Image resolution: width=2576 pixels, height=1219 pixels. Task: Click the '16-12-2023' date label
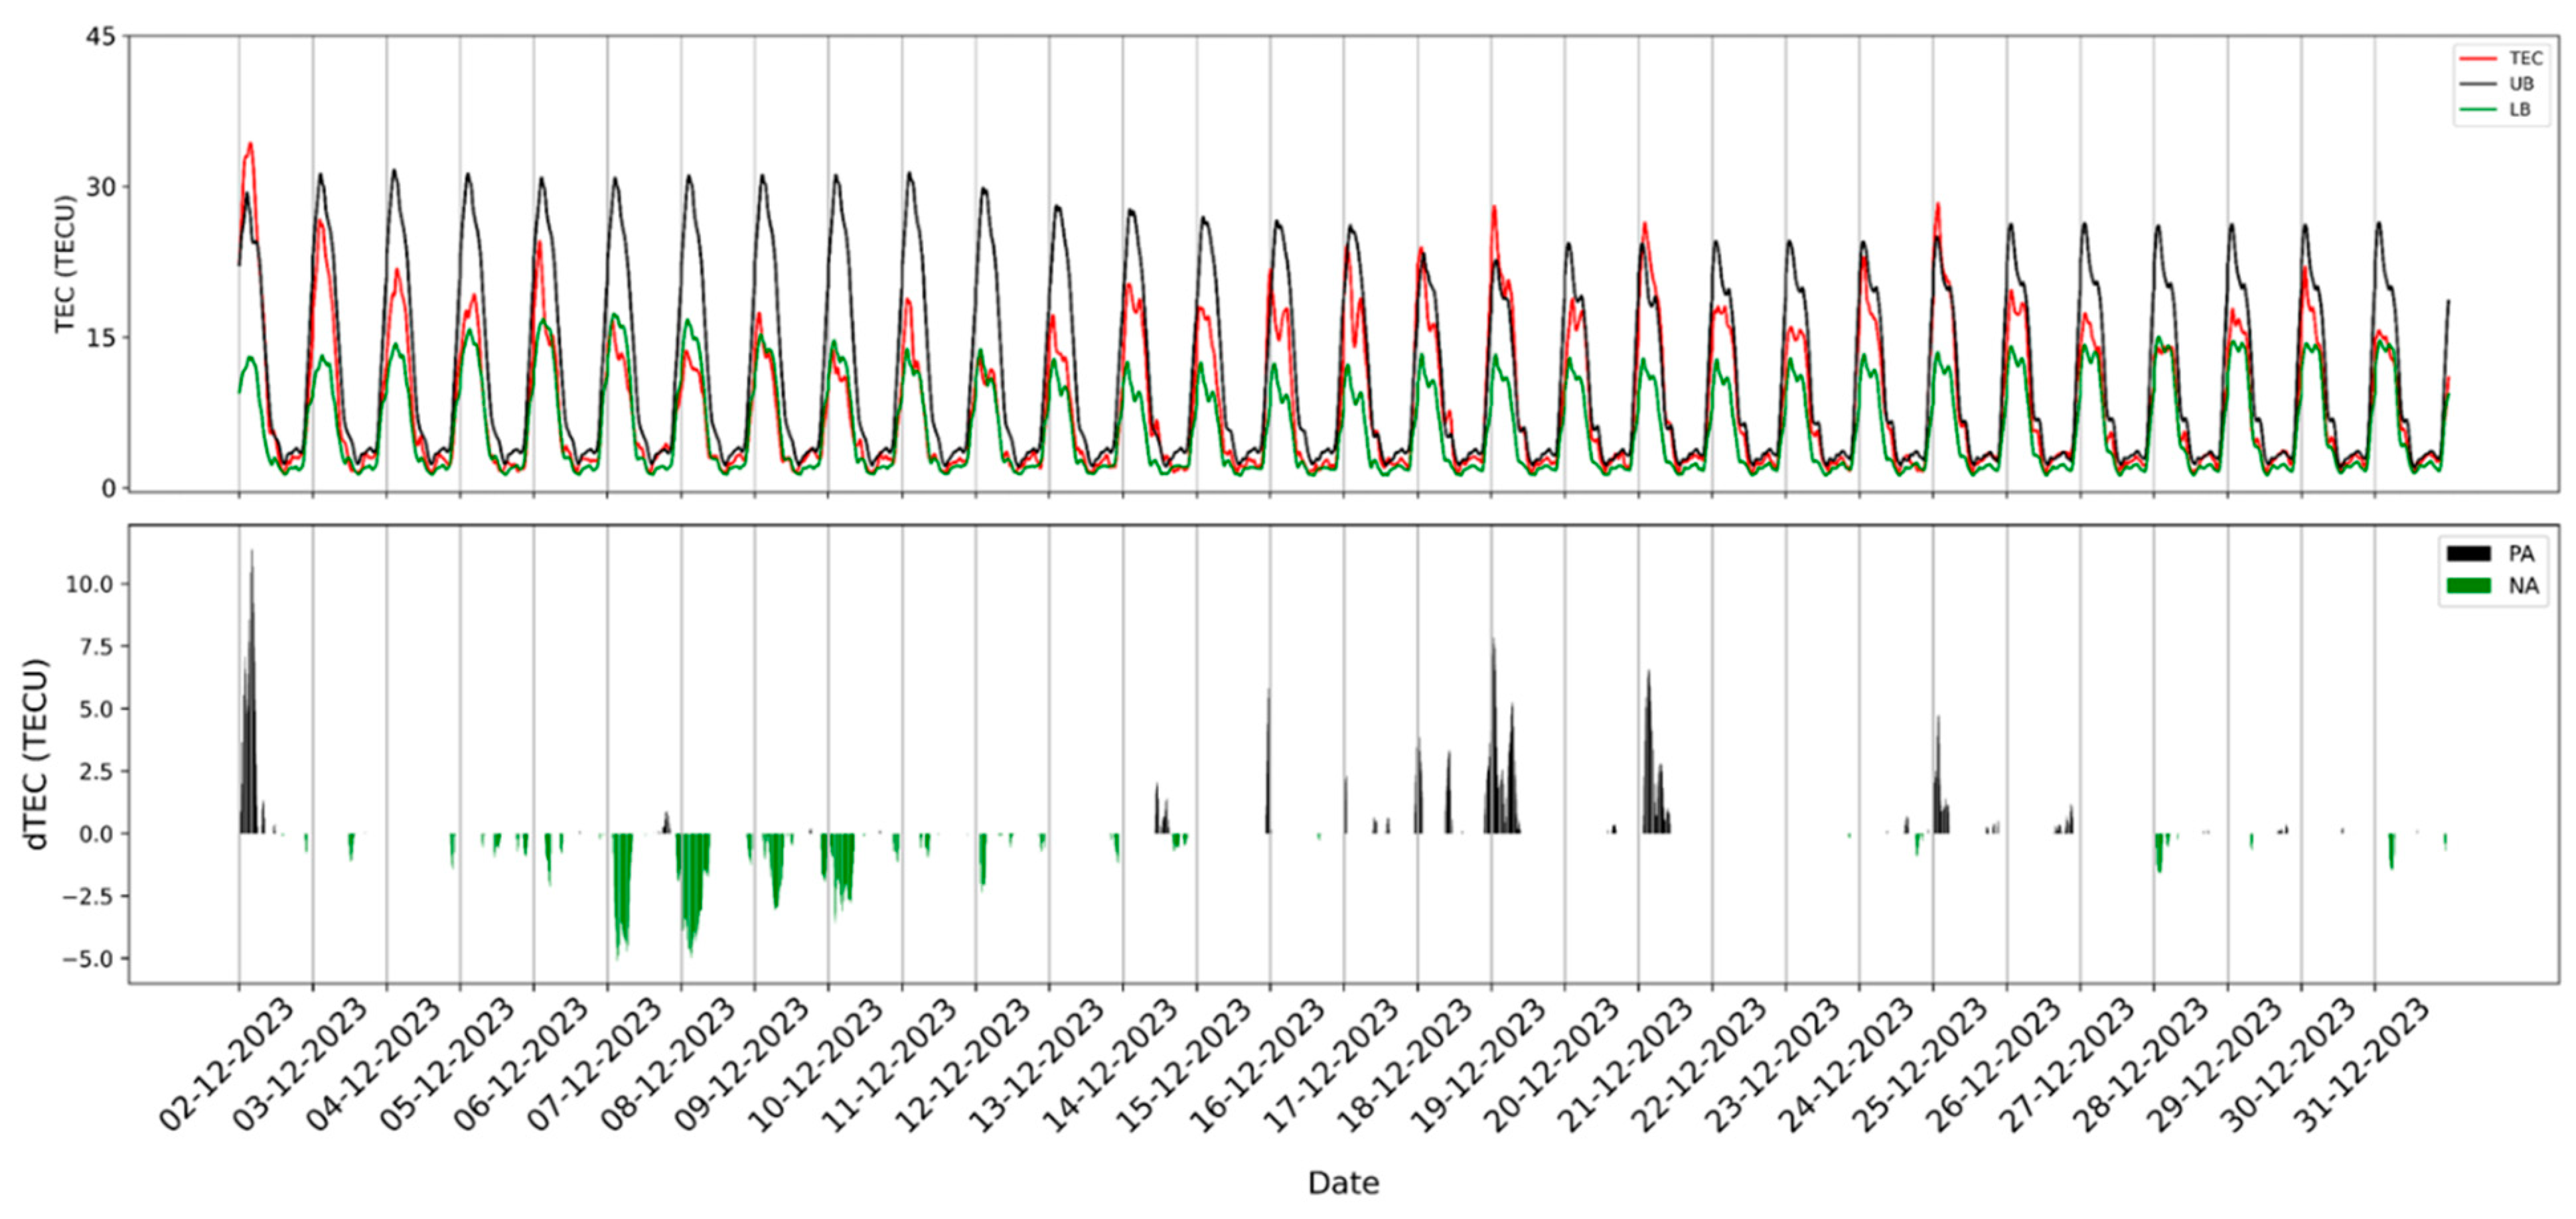click(1258, 1067)
